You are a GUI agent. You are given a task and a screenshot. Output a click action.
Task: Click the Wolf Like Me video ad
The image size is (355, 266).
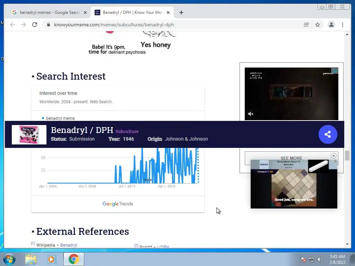point(291,94)
